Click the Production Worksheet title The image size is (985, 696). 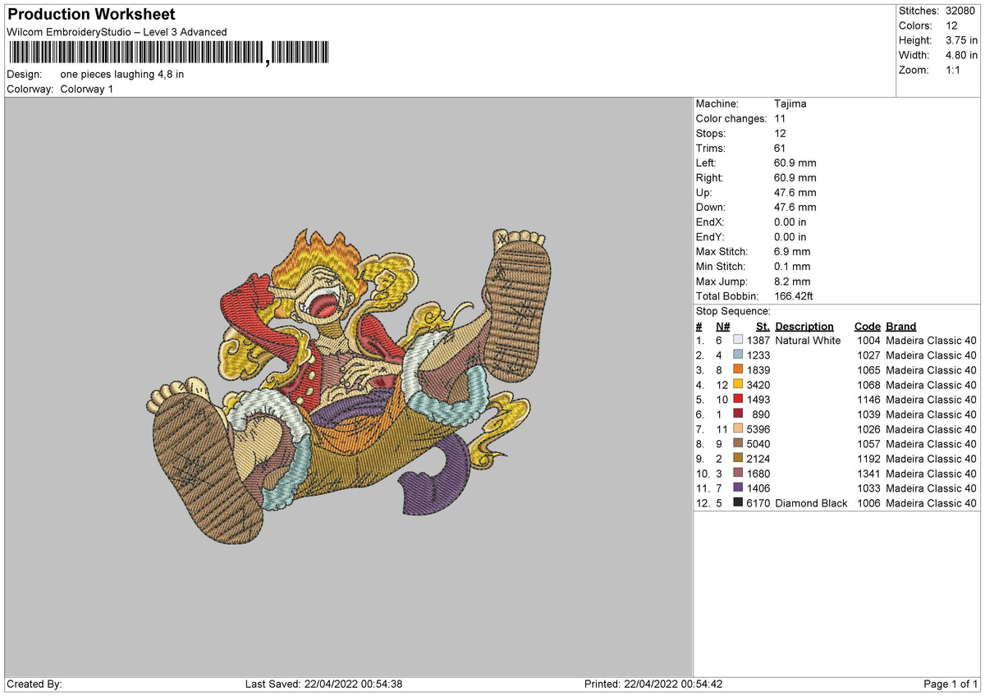tap(91, 15)
